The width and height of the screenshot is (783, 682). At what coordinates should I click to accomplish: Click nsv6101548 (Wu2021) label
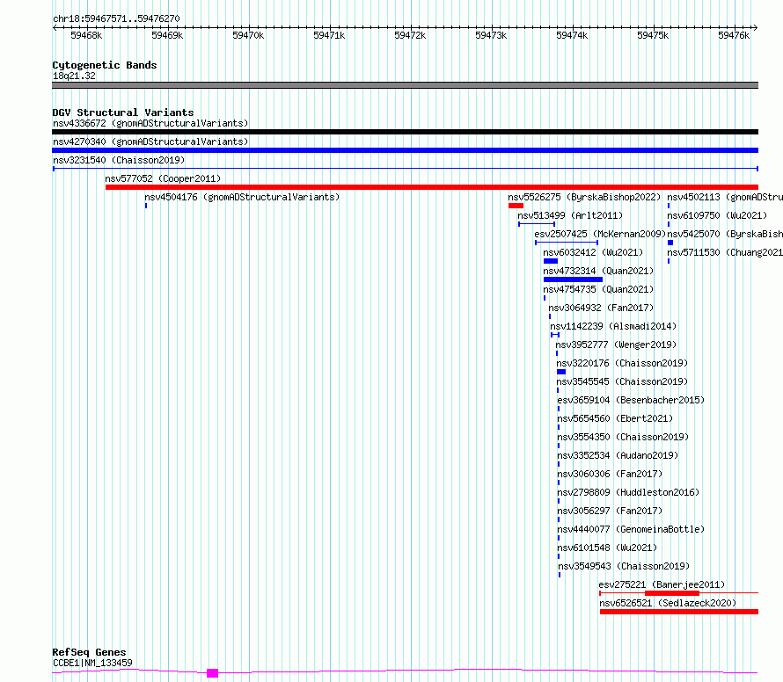point(607,548)
